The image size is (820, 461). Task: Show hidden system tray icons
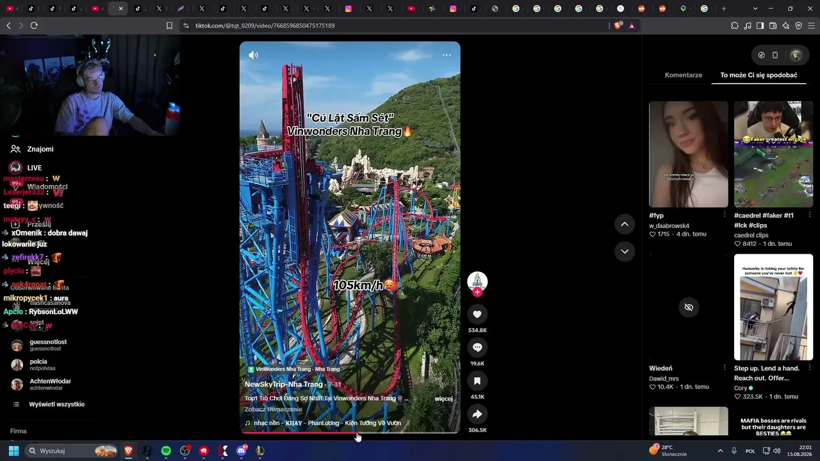click(x=720, y=451)
